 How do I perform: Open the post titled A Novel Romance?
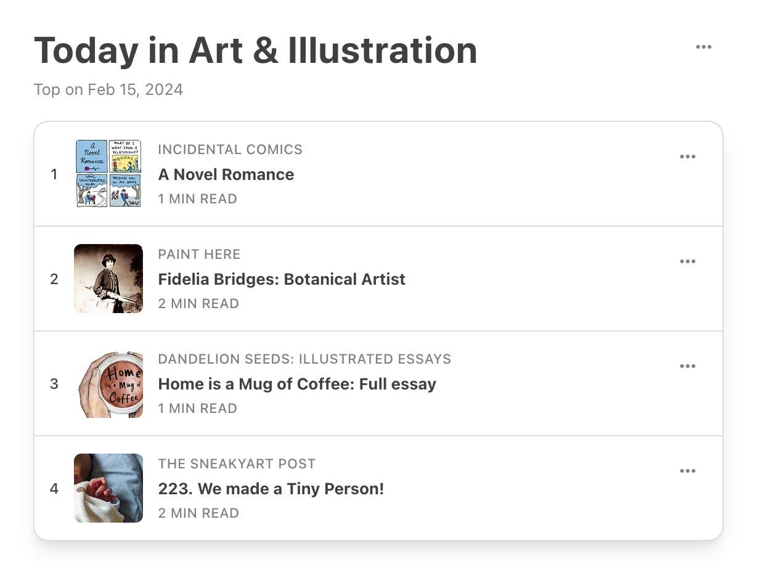(x=226, y=174)
